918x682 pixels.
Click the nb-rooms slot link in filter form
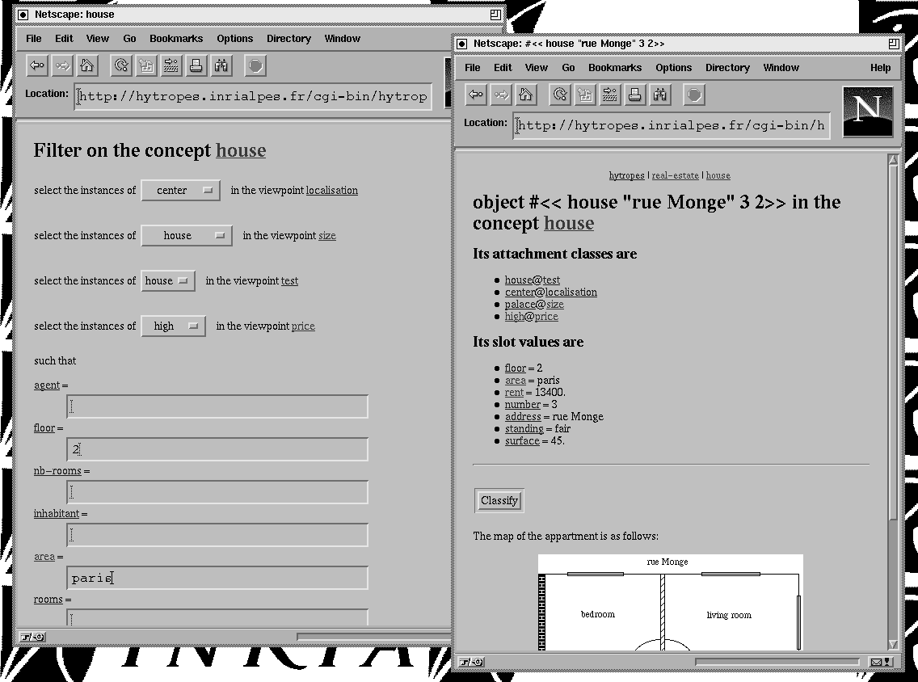57,470
